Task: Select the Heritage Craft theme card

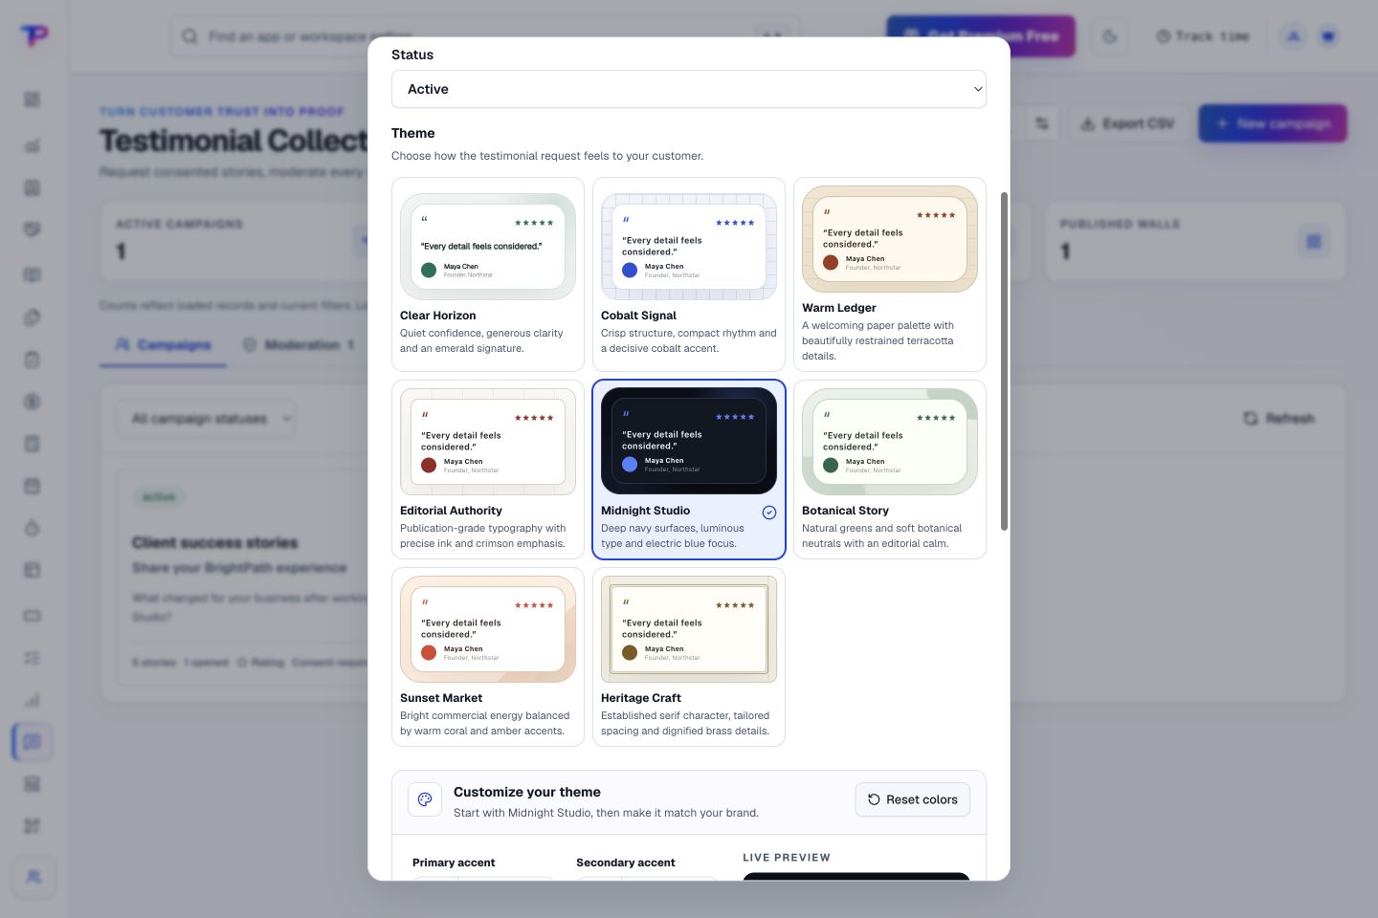Action: pos(689,657)
